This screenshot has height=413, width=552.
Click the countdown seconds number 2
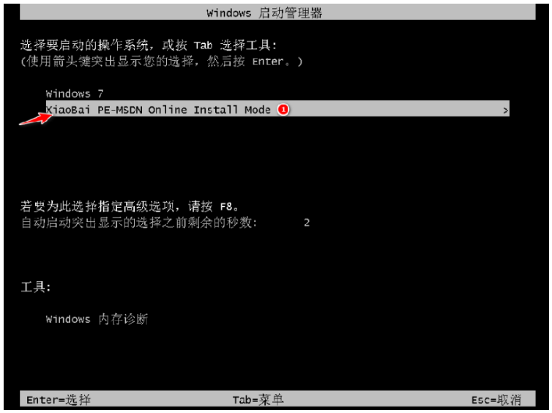[x=307, y=223]
